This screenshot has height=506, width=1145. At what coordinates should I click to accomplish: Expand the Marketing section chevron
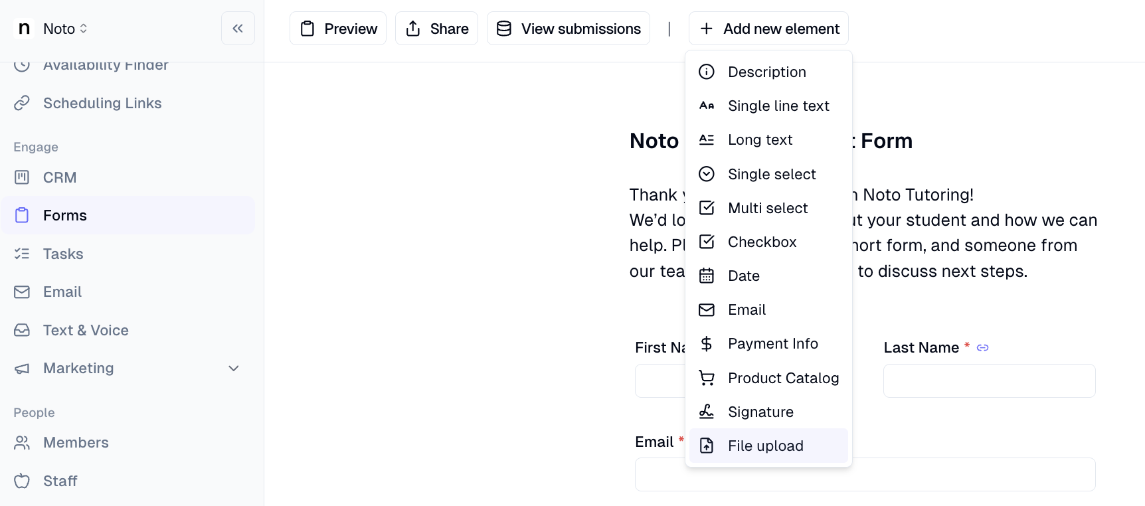234,369
